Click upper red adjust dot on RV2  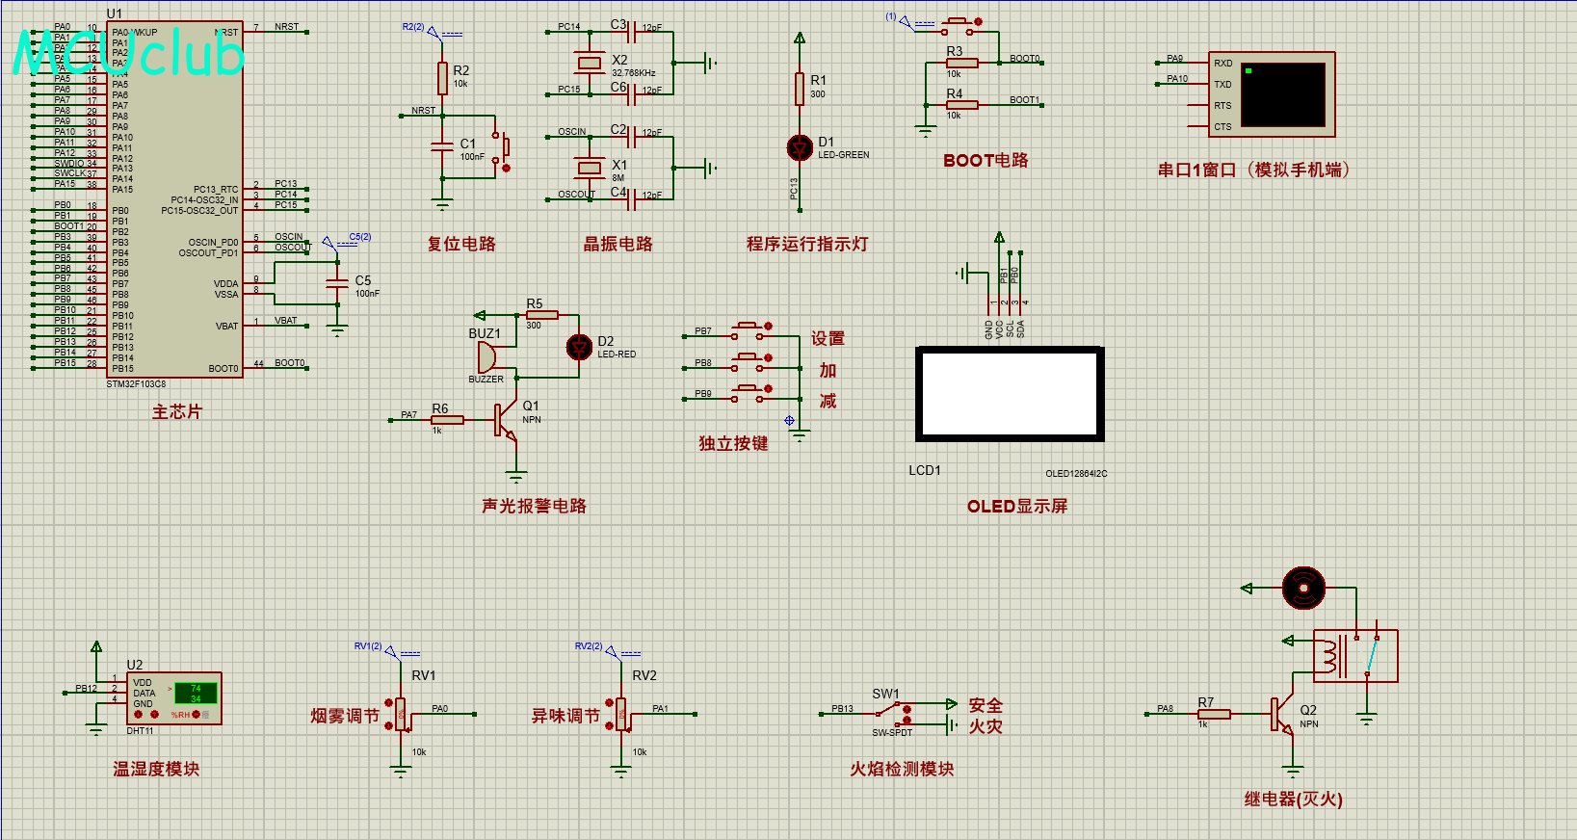click(609, 703)
